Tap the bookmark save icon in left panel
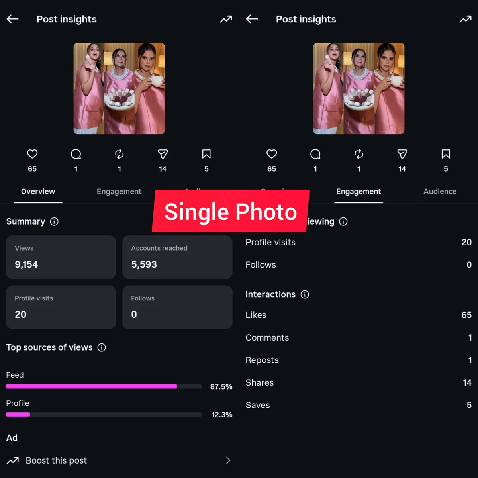Screen dimensions: 478x478 [x=206, y=154]
